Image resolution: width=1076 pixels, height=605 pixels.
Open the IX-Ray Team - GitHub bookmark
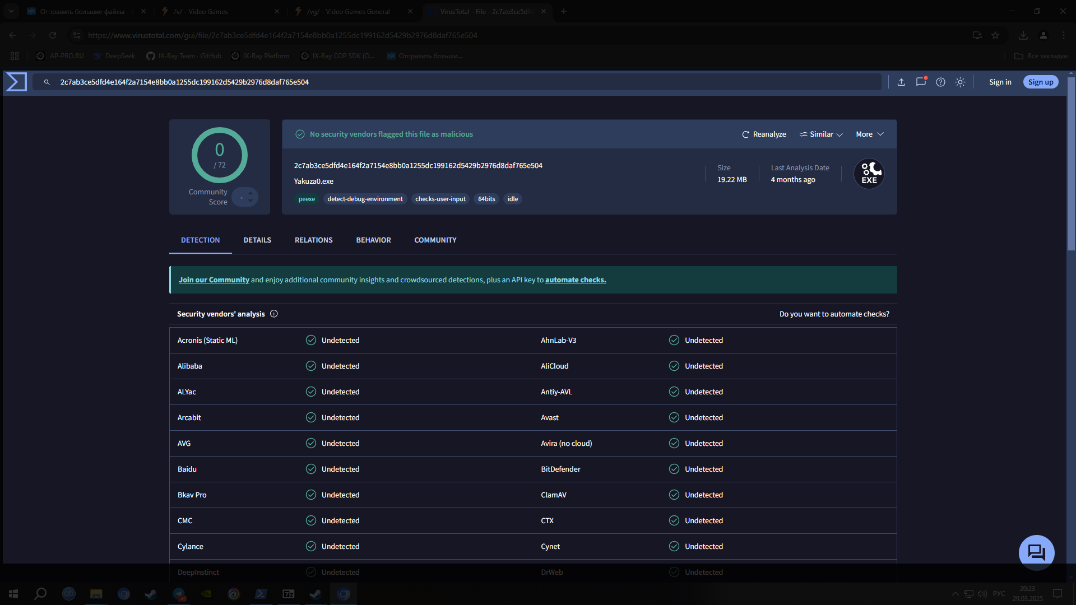(184, 56)
